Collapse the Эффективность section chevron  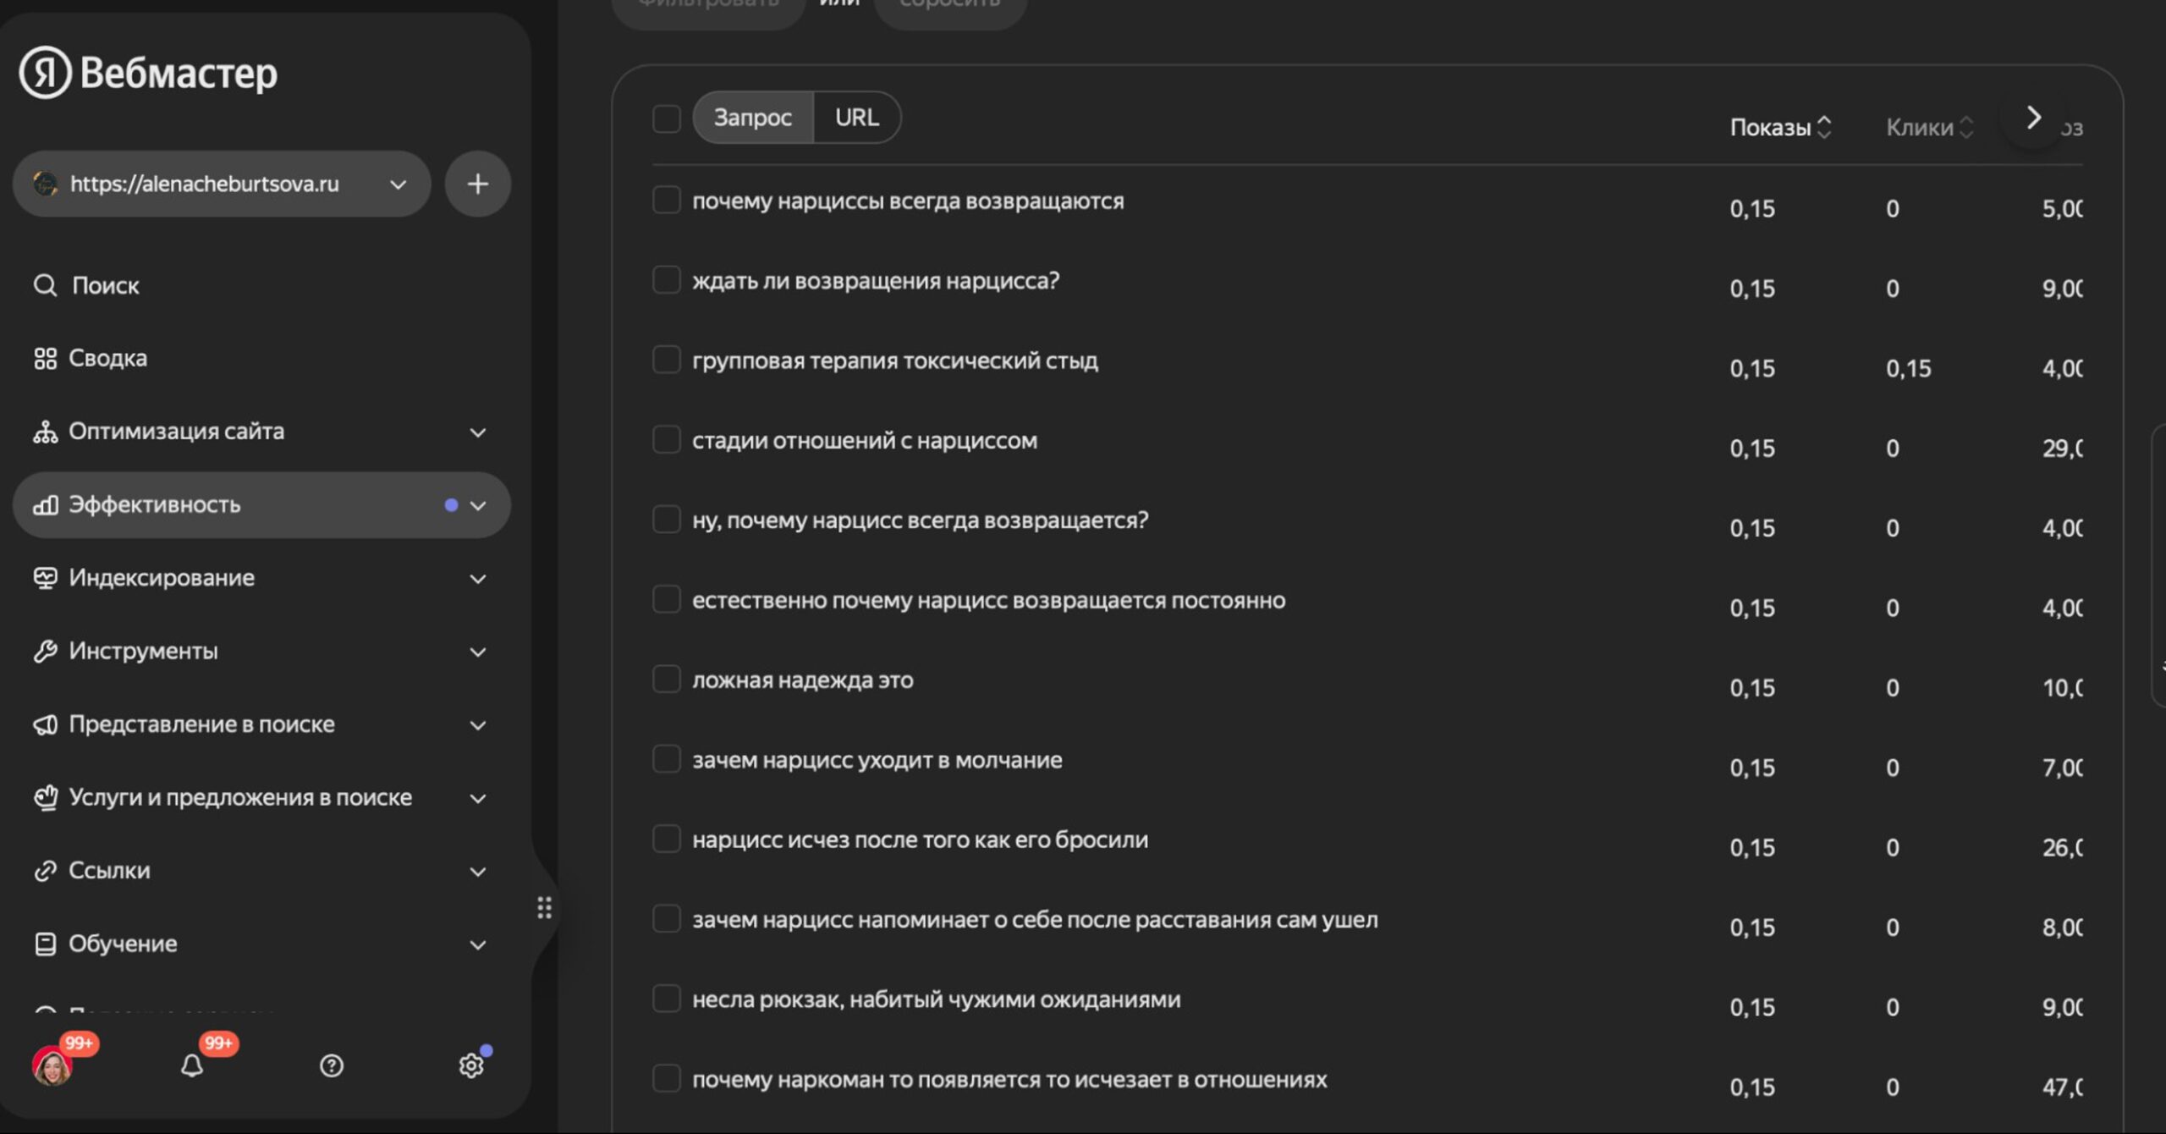tap(478, 505)
